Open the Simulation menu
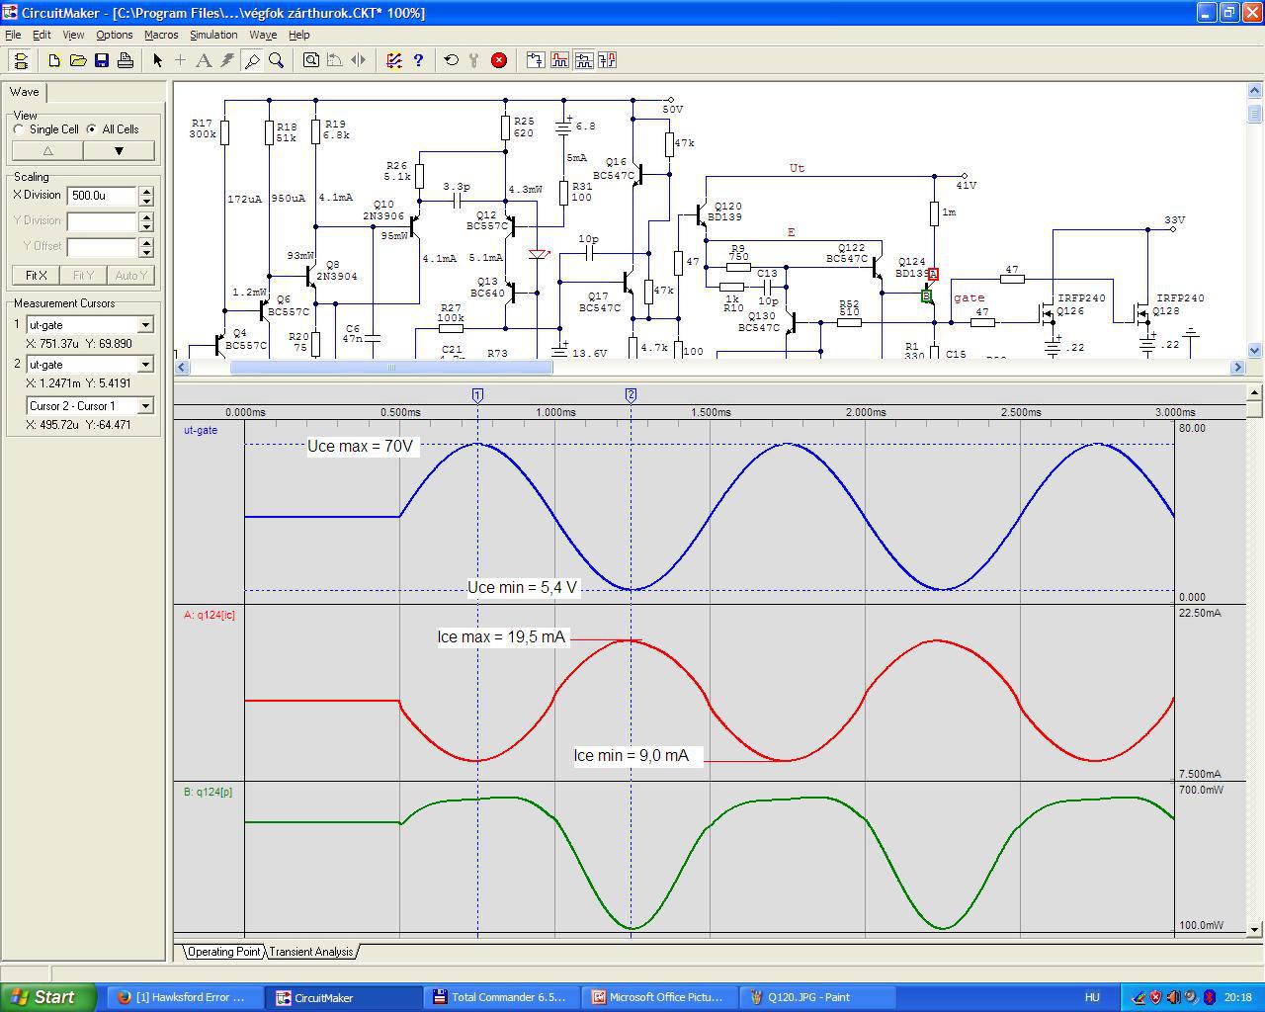This screenshot has height=1012, width=1265. 213,35
